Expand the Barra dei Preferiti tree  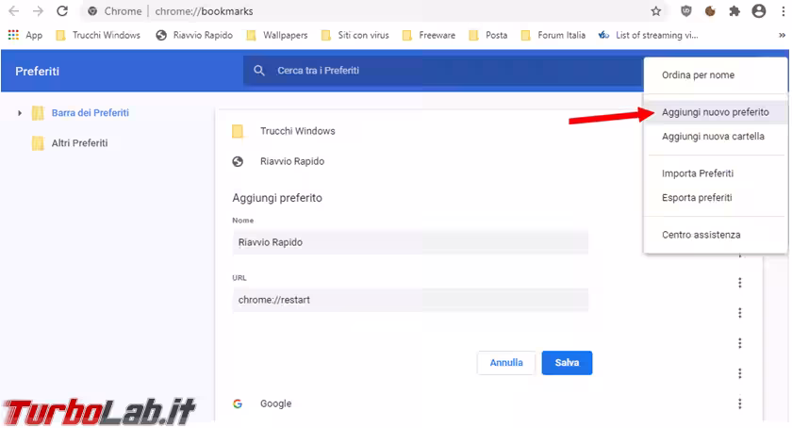tap(20, 113)
